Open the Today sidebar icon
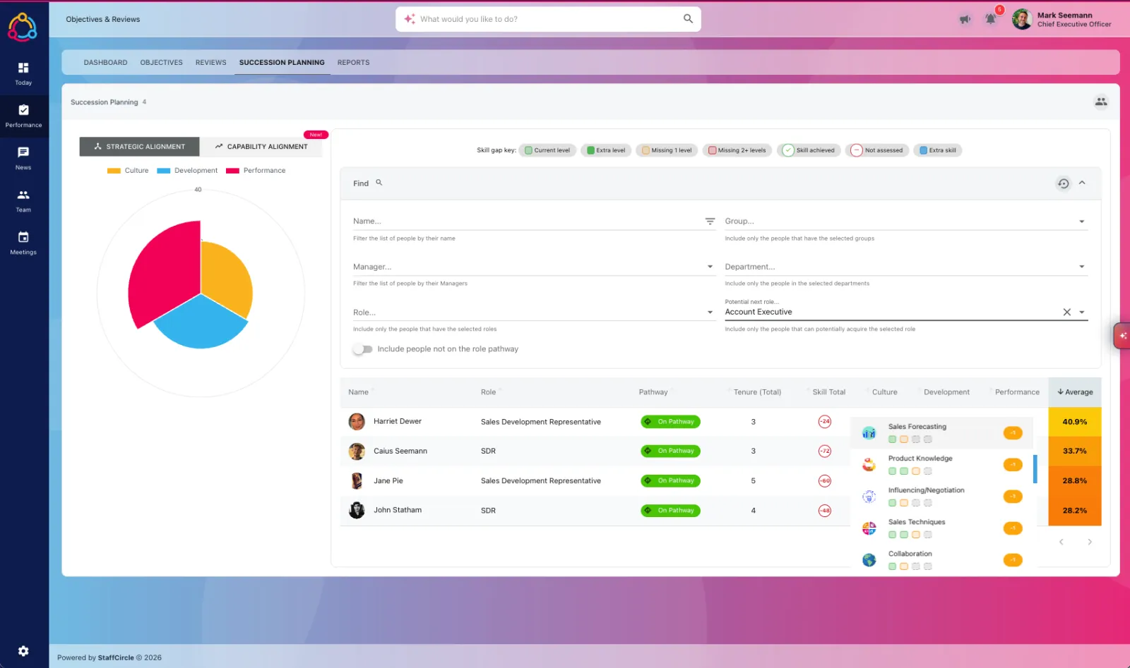This screenshot has width=1130, height=668. click(23, 68)
